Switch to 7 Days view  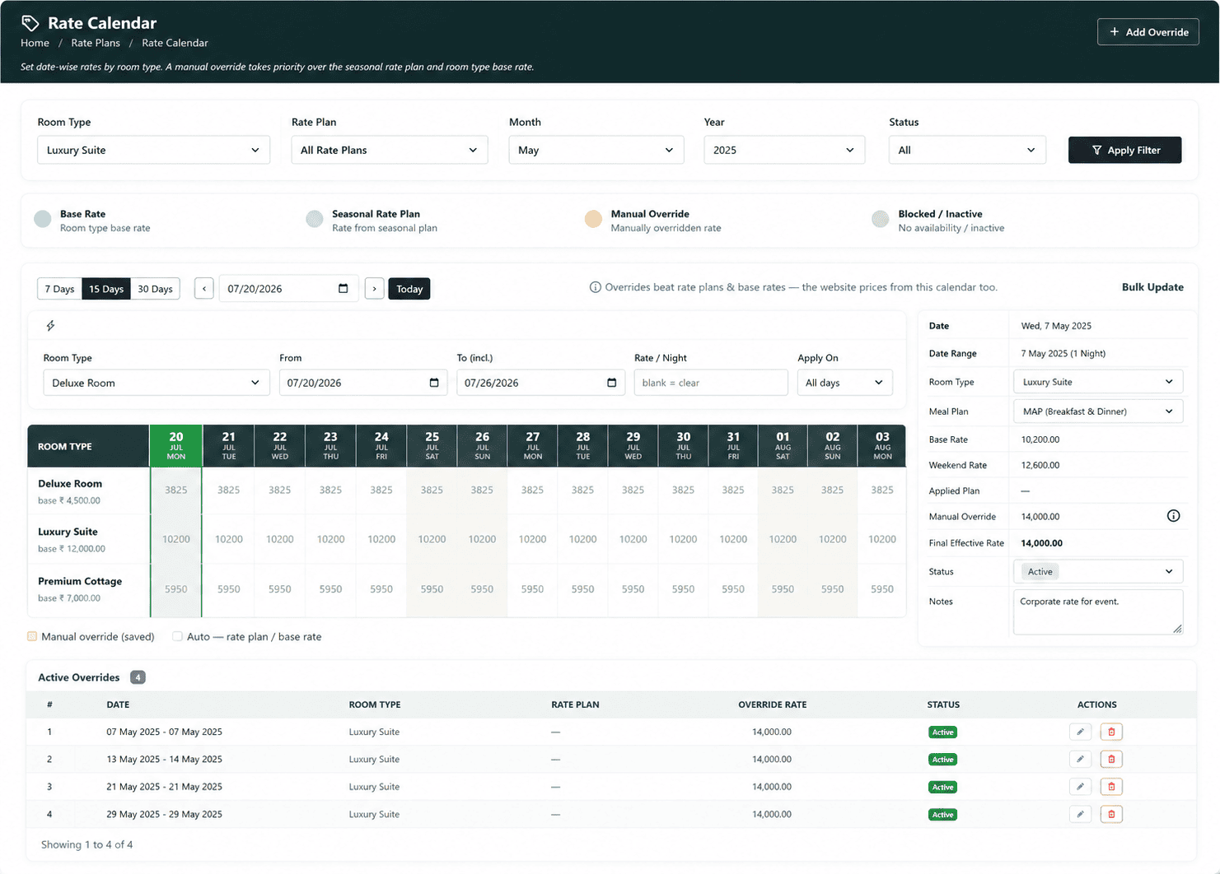59,289
